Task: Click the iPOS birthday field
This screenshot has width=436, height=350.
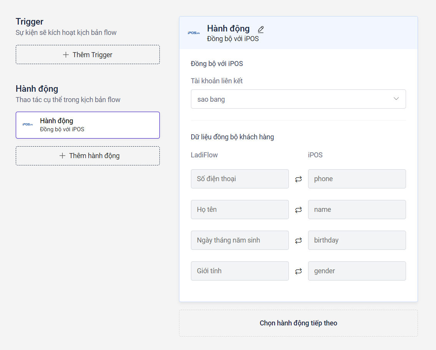Action: tap(357, 240)
